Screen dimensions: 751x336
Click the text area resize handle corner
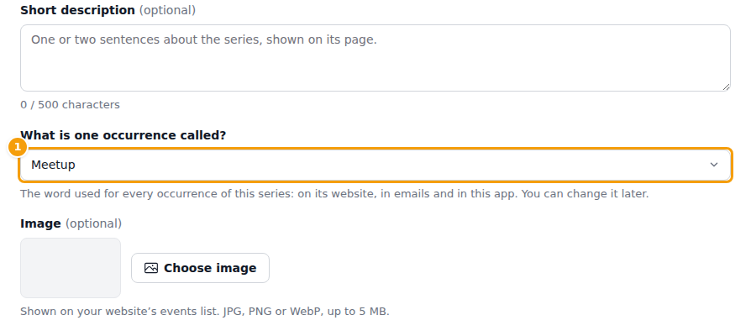pos(726,87)
